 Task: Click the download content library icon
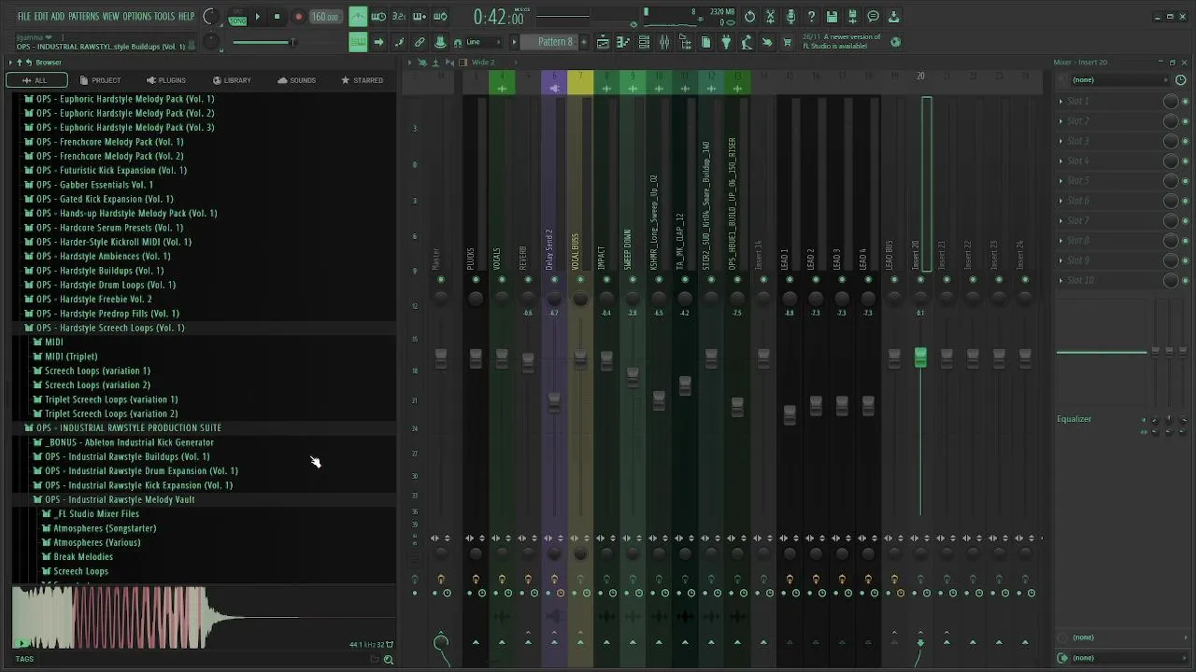click(x=893, y=16)
